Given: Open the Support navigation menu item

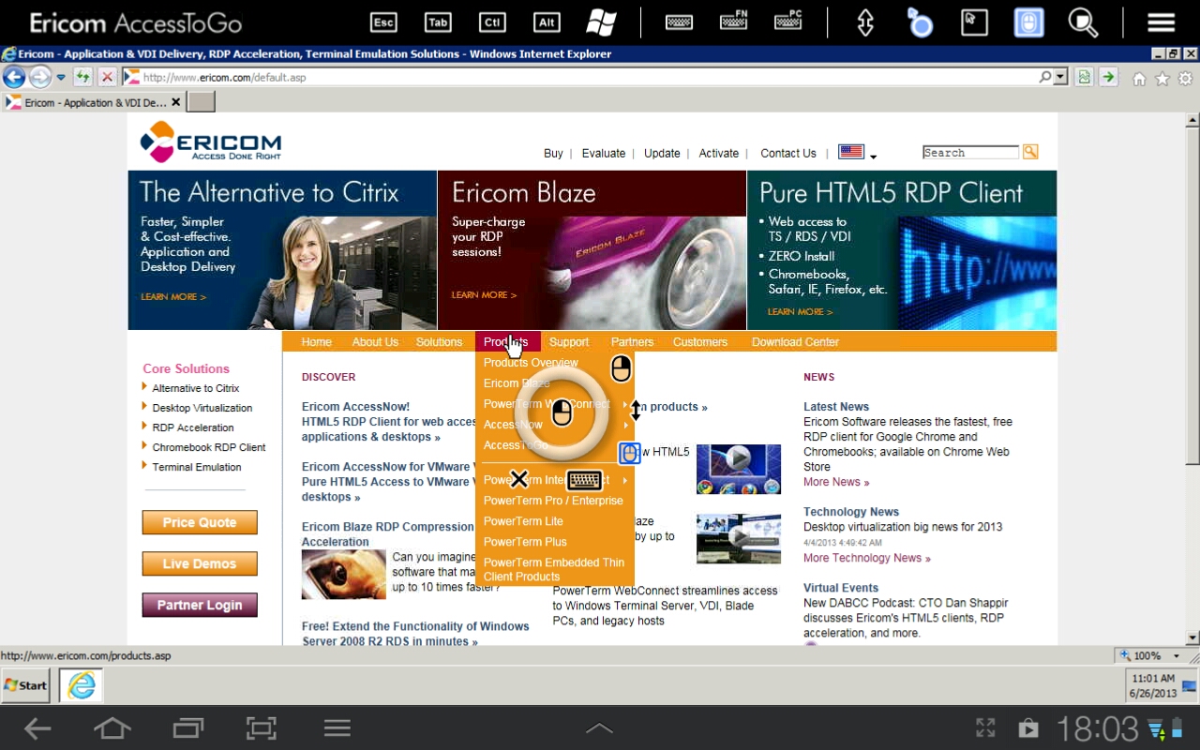Looking at the screenshot, I should (x=568, y=342).
